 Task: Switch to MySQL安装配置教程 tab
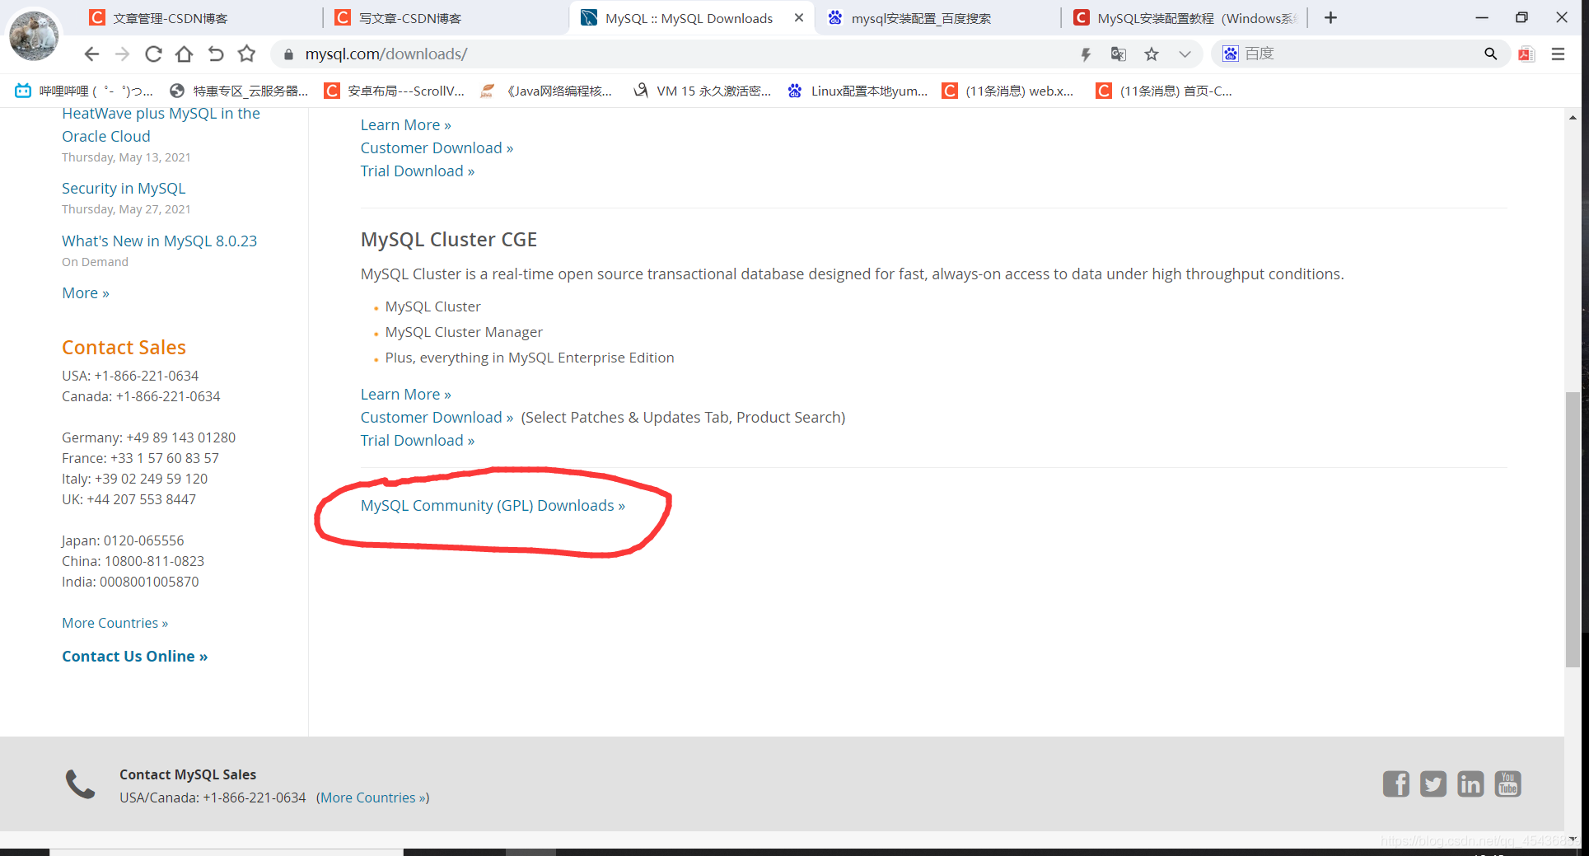coord(1185,18)
